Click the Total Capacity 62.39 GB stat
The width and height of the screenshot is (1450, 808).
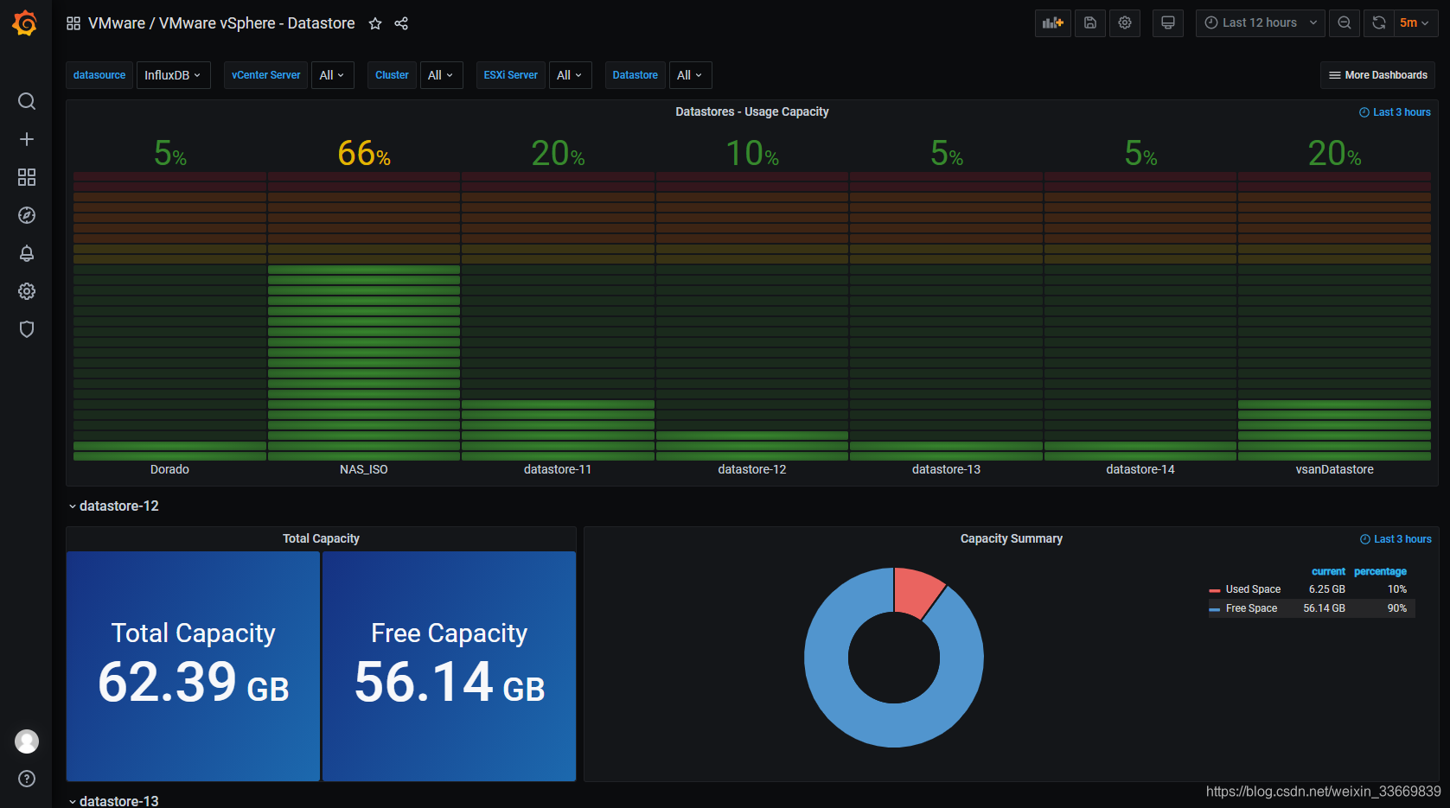tap(194, 666)
